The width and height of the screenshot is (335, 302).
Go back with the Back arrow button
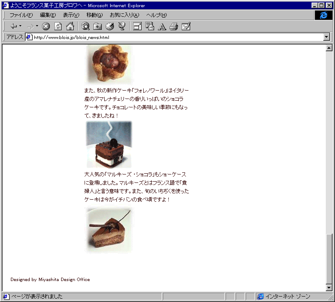coord(14,26)
